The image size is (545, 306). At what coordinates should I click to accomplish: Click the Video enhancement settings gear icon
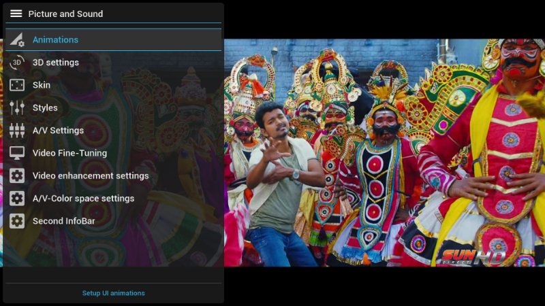(x=16, y=176)
